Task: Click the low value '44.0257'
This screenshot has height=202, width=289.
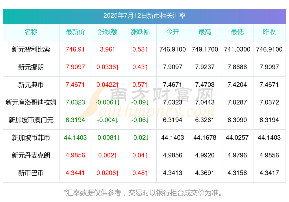Action: click(237, 137)
